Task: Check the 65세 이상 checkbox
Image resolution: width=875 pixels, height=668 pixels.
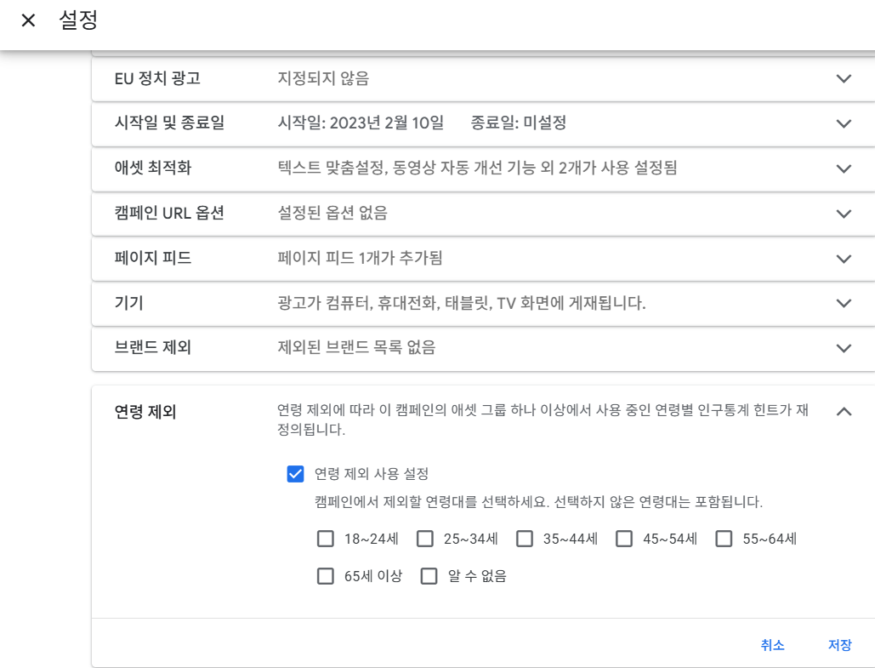Action: point(326,576)
